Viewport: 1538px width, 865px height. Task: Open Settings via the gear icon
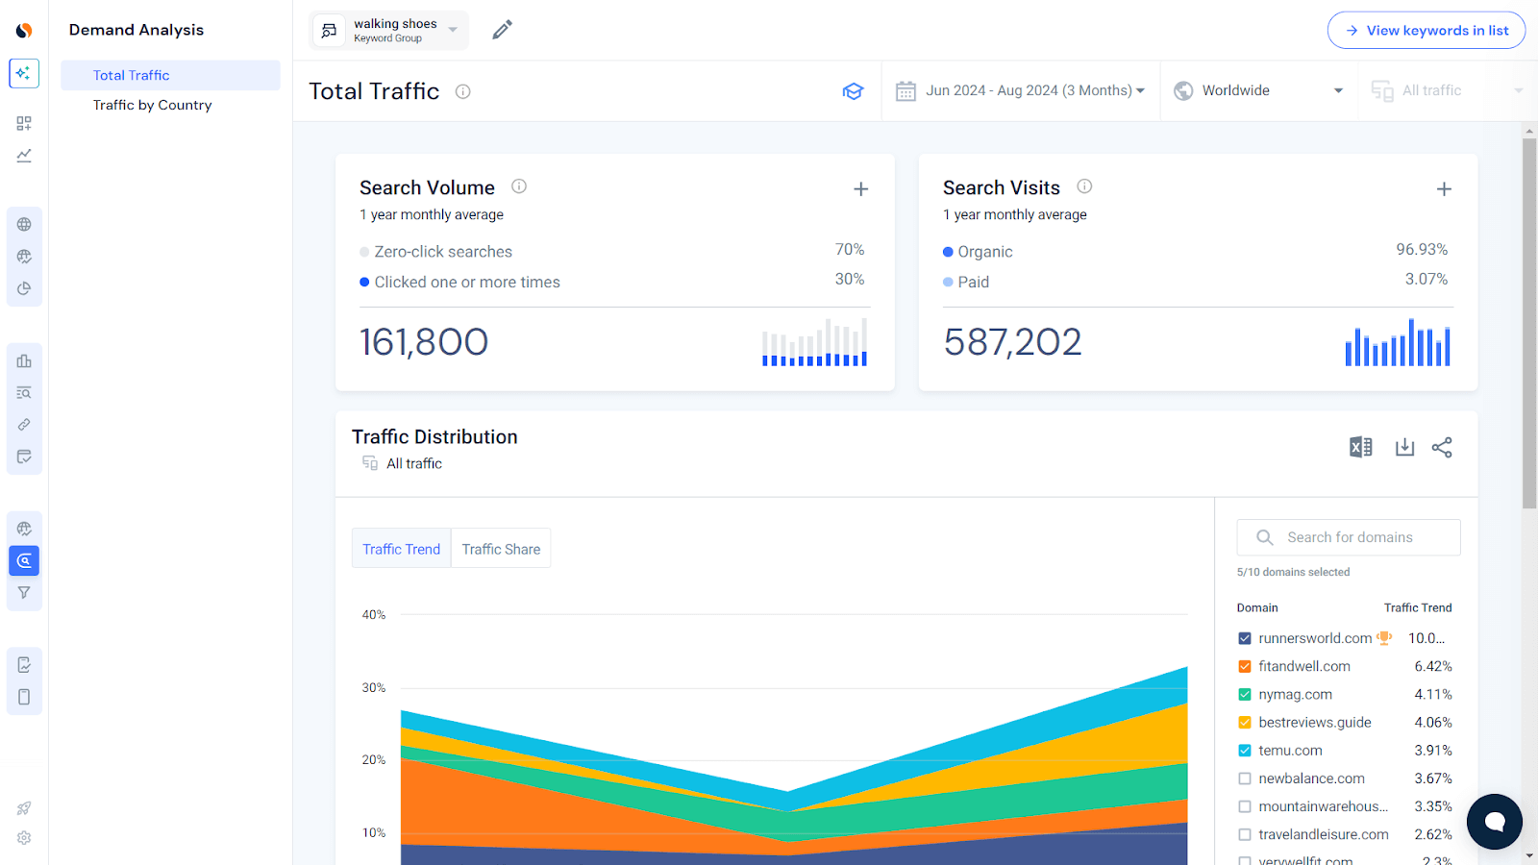(x=23, y=837)
